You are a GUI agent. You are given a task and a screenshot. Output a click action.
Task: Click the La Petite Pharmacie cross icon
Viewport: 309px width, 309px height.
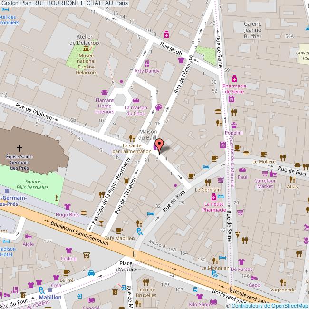click(x=214, y=197)
